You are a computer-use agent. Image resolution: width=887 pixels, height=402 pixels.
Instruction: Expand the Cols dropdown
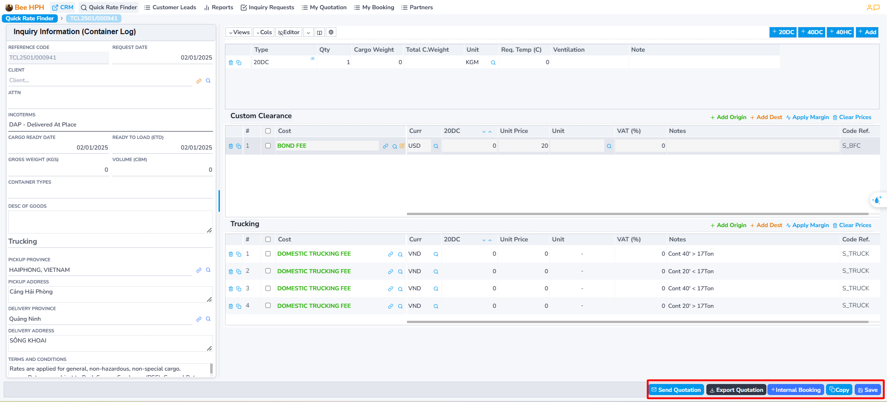(x=264, y=32)
